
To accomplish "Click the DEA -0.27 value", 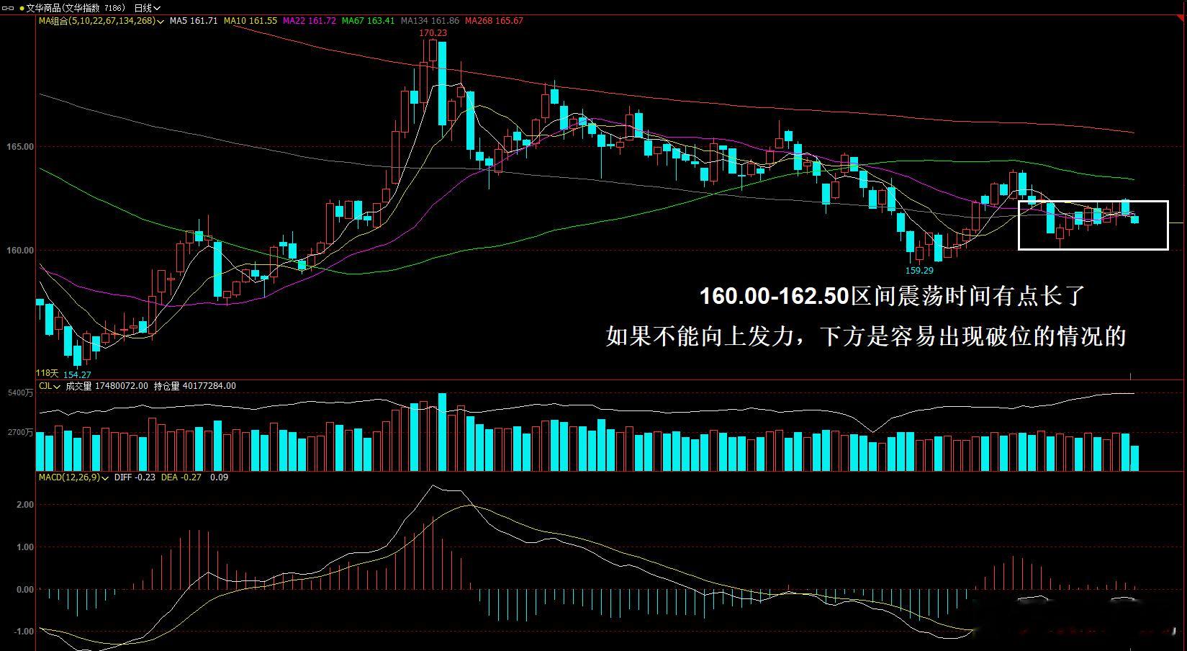I will 181,477.
